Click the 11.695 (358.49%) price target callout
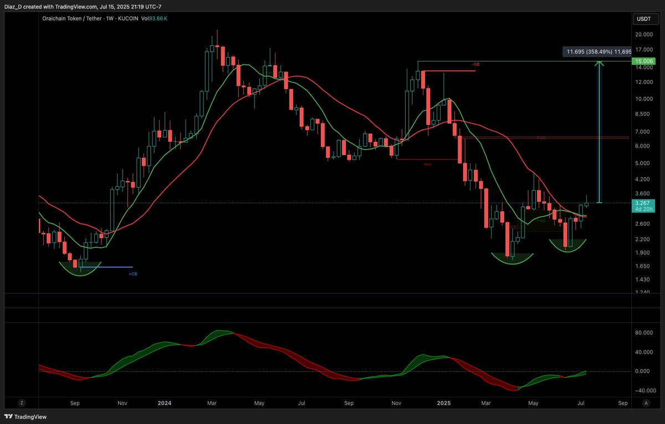 click(597, 51)
